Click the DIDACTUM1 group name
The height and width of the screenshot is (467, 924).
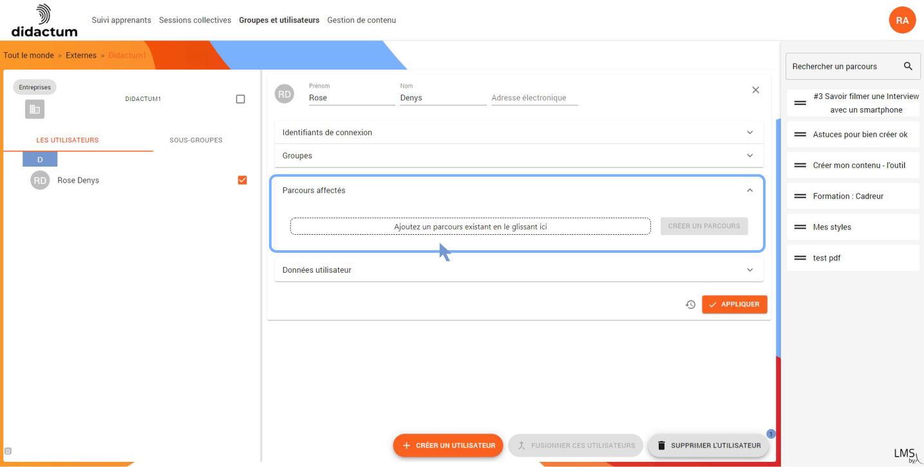(143, 99)
